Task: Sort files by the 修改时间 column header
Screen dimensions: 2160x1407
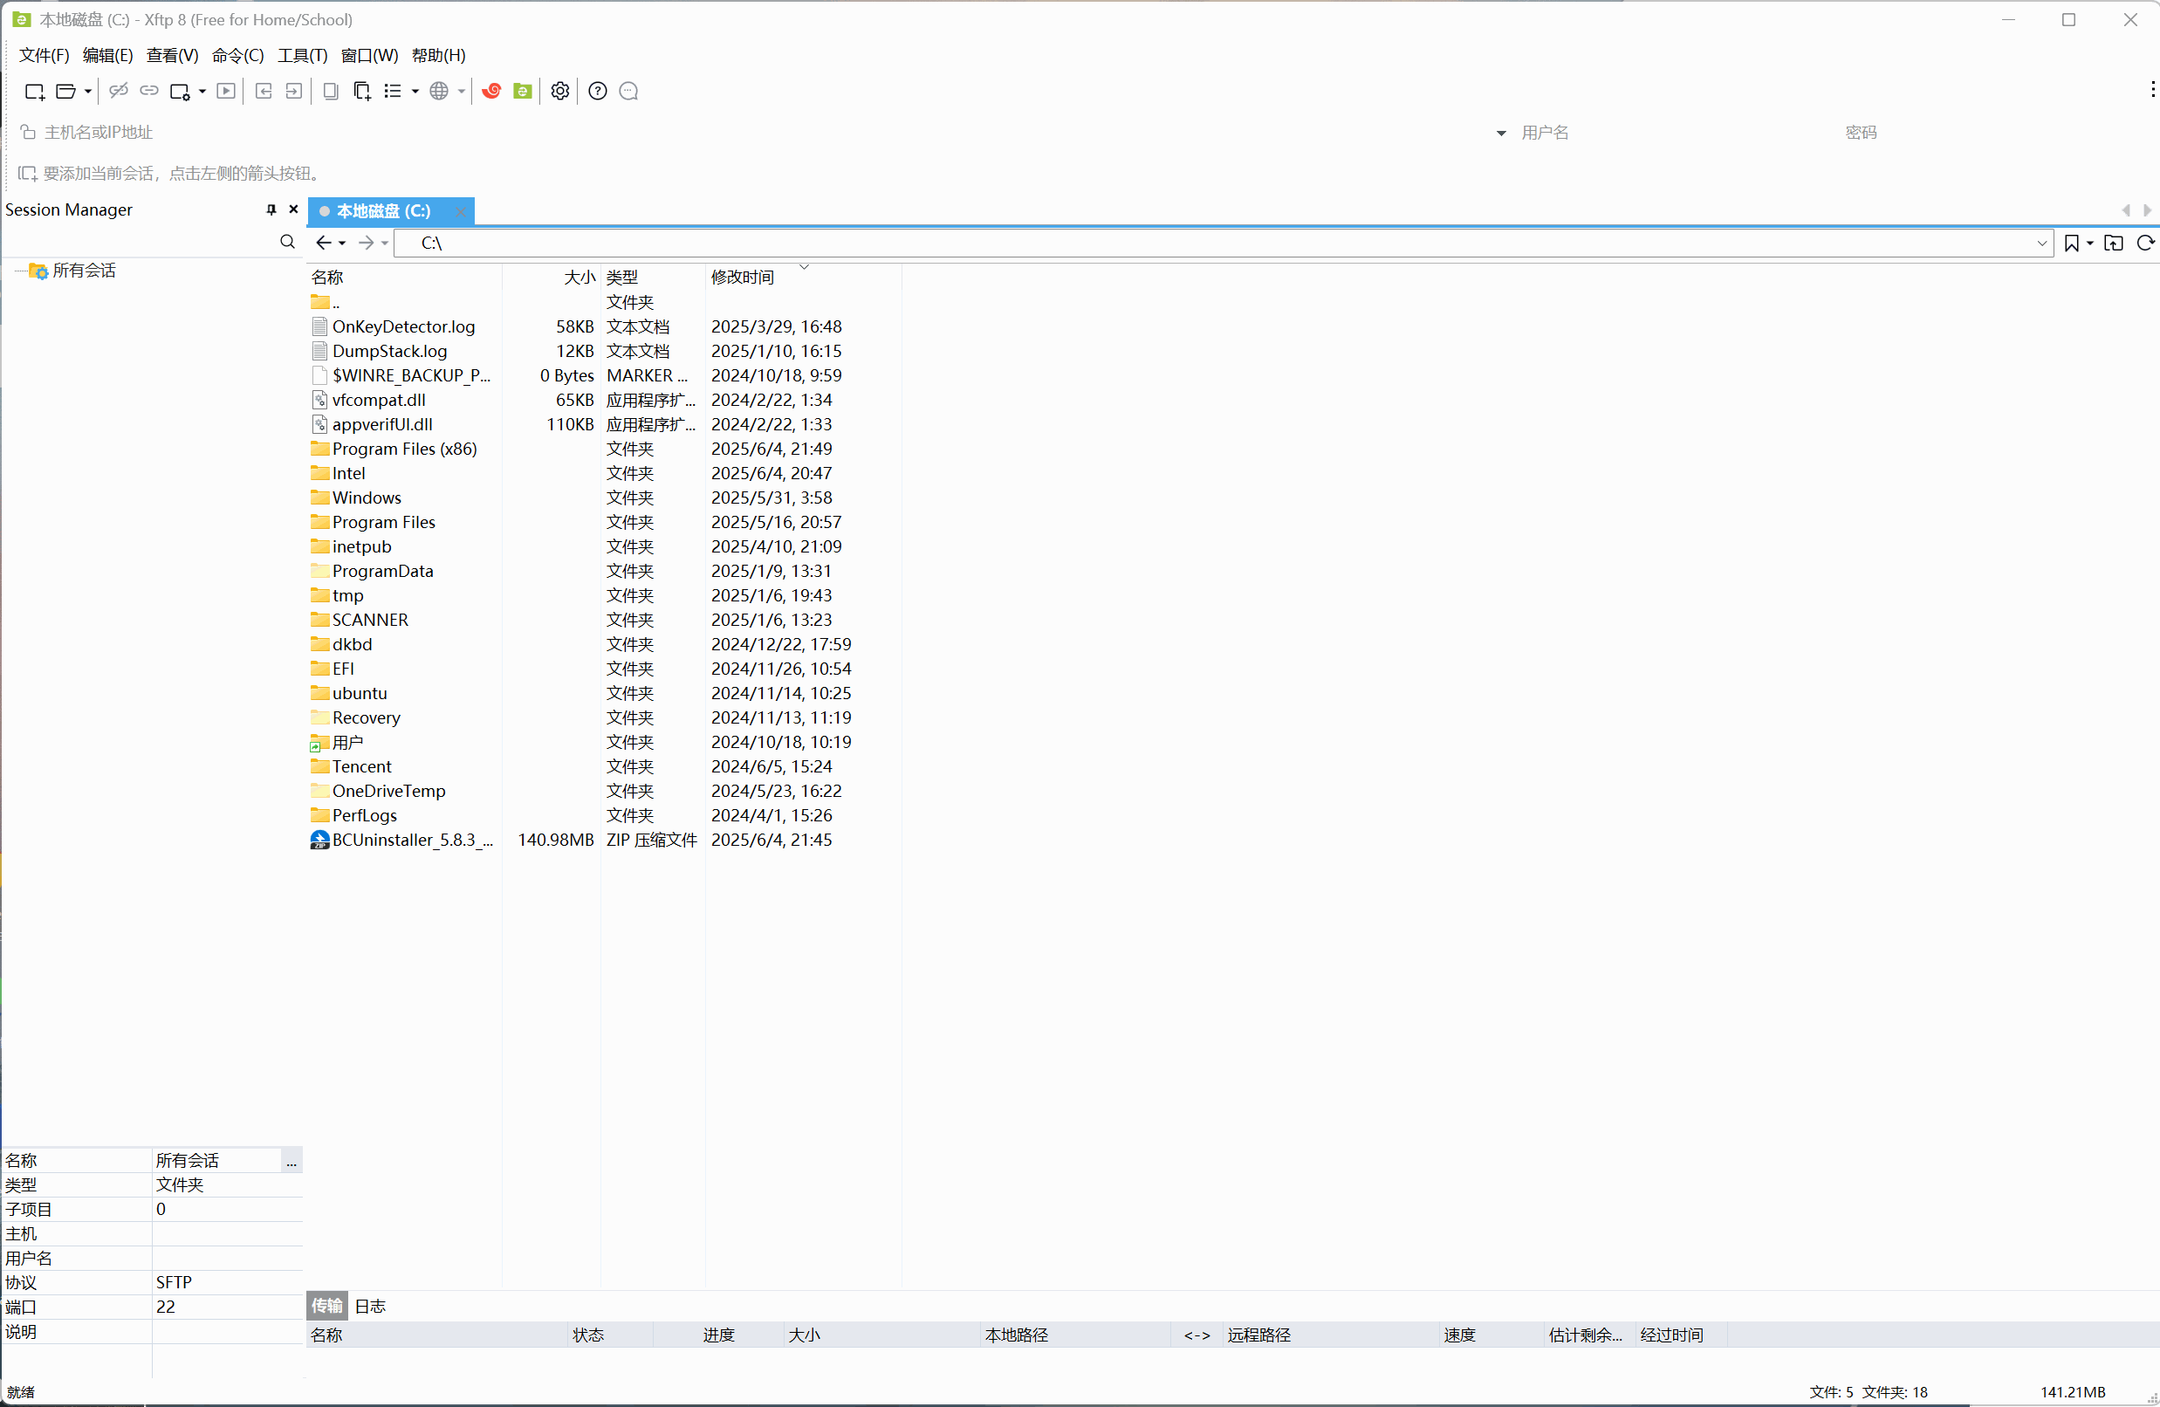Action: click(743, 277)
